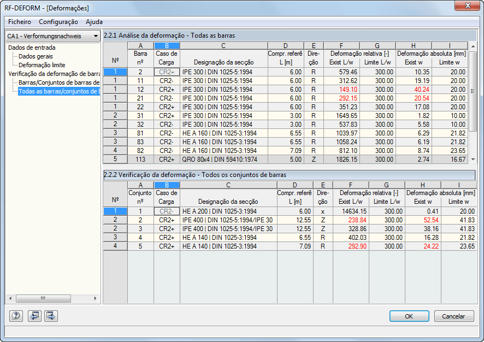Click the help question mark icon button
This screenshot has width=484, height=342.
coord(16,316)
